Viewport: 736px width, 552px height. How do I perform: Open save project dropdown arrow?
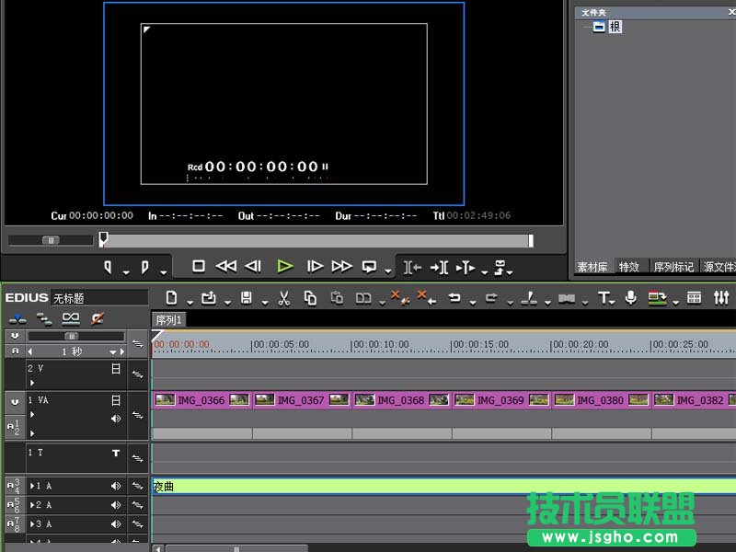[x=265, y=303]
